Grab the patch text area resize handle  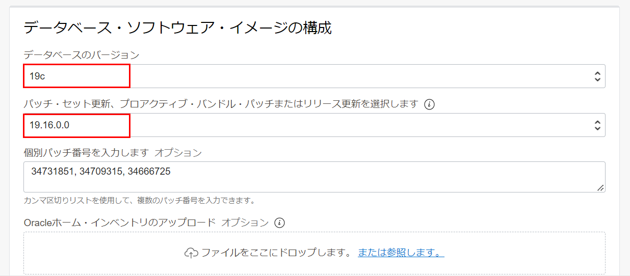point(601,188)
